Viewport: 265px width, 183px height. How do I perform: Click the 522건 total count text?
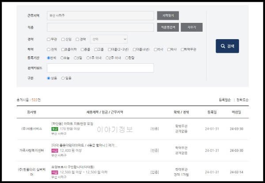coord(36,100)
